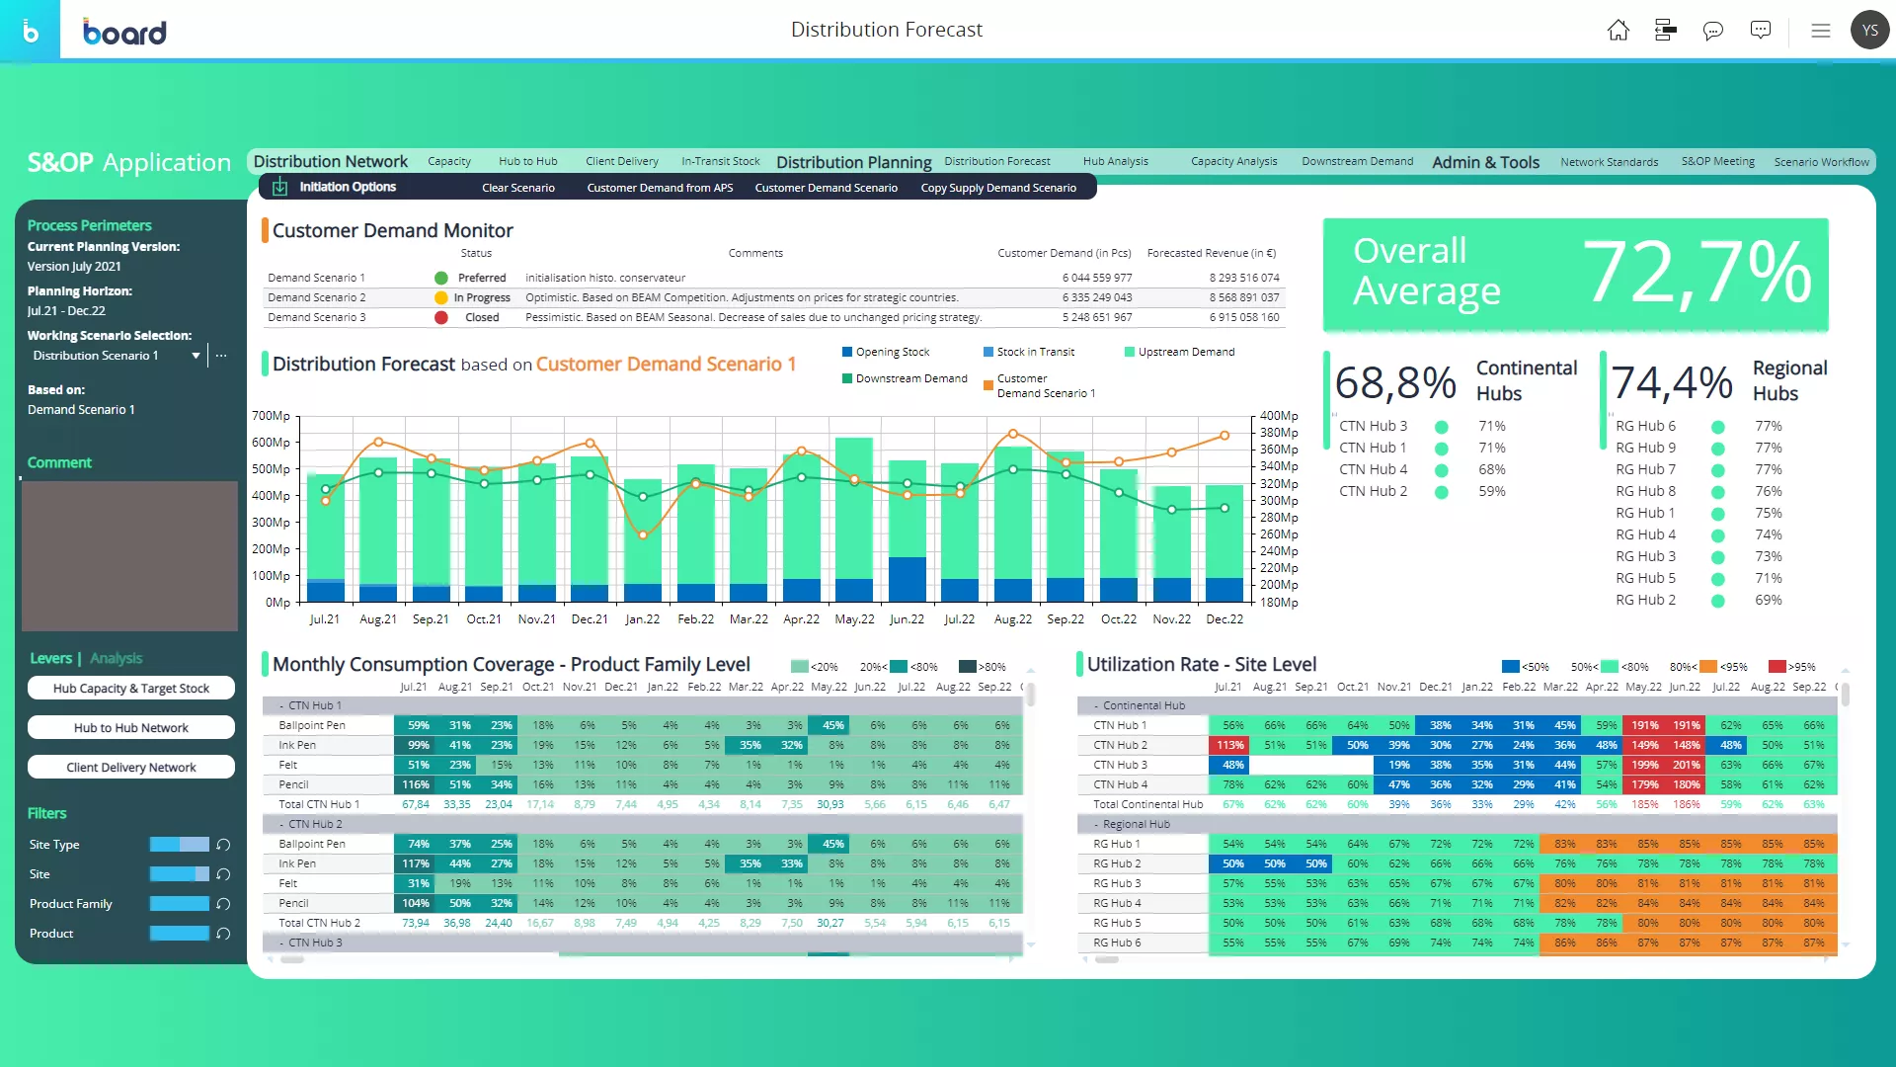The height and width of the screenshot is (1067, 1896).
Task: Expand the Distribution Scenario 1 selector
Action: (x=194, y=355)
